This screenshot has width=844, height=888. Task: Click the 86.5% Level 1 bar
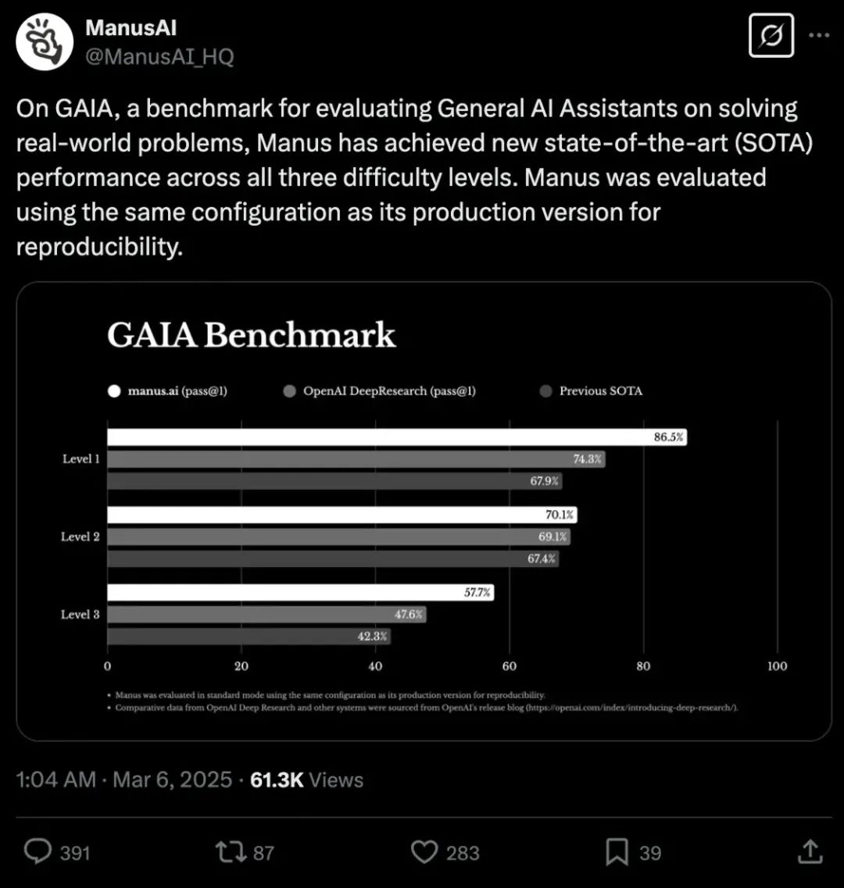click(x=397, y=437)
